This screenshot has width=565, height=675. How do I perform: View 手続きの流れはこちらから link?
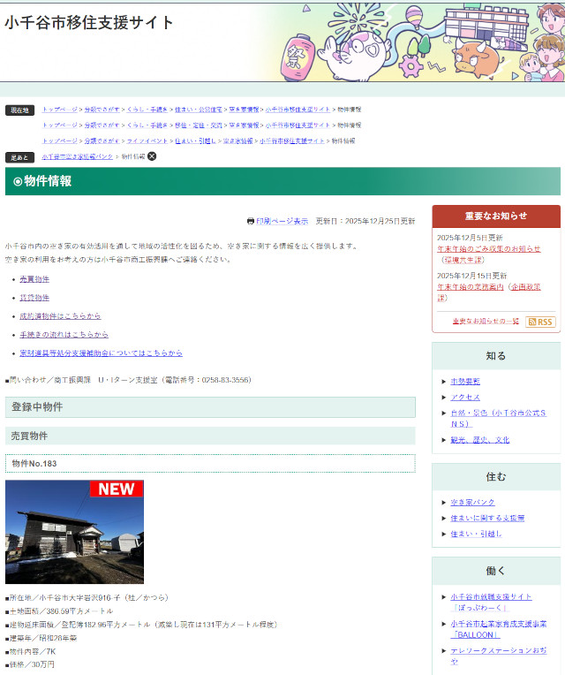(64, 335)
